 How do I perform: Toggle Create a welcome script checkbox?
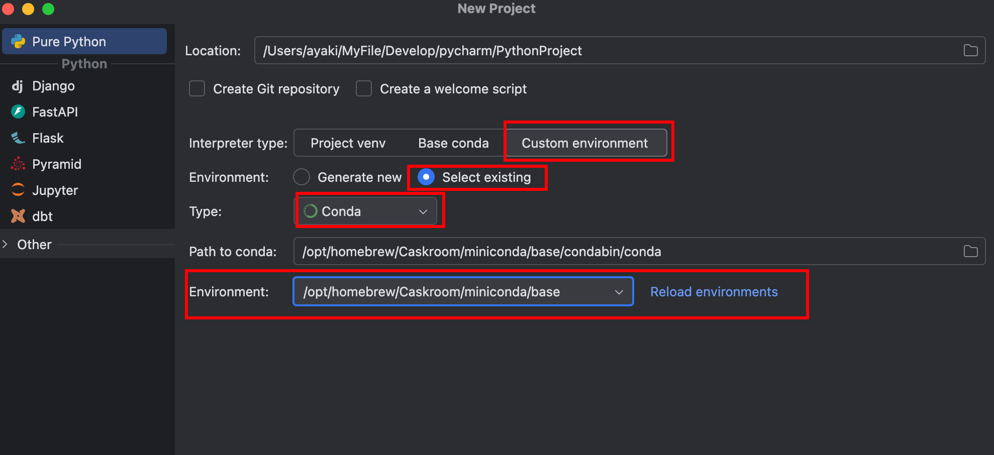[x=364, y=89]
